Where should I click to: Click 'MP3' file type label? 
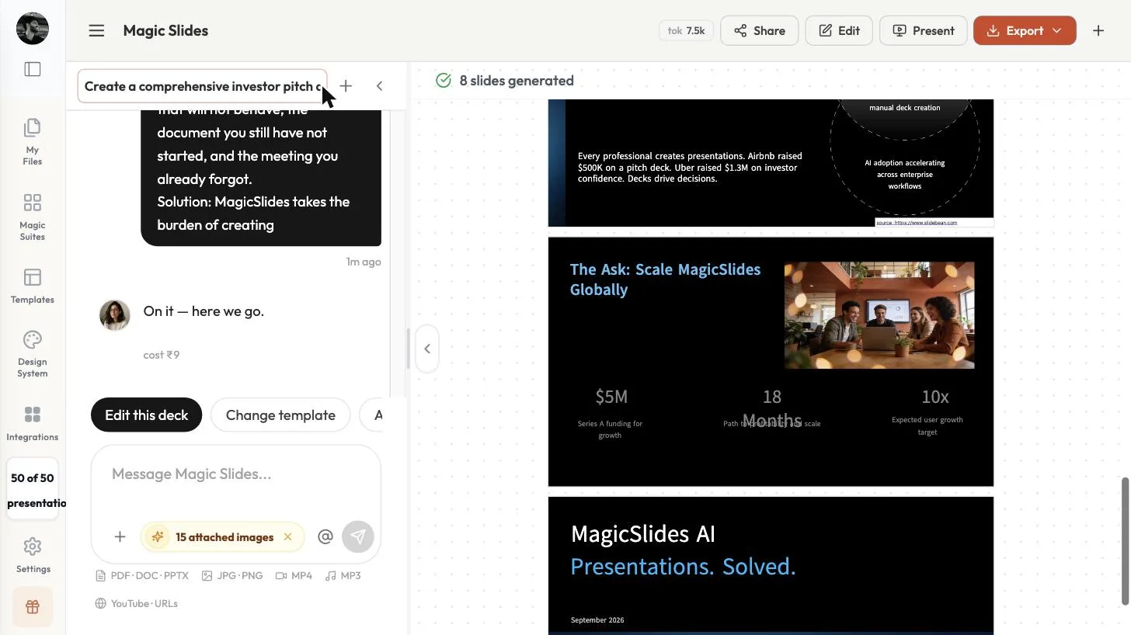(343, 576)
